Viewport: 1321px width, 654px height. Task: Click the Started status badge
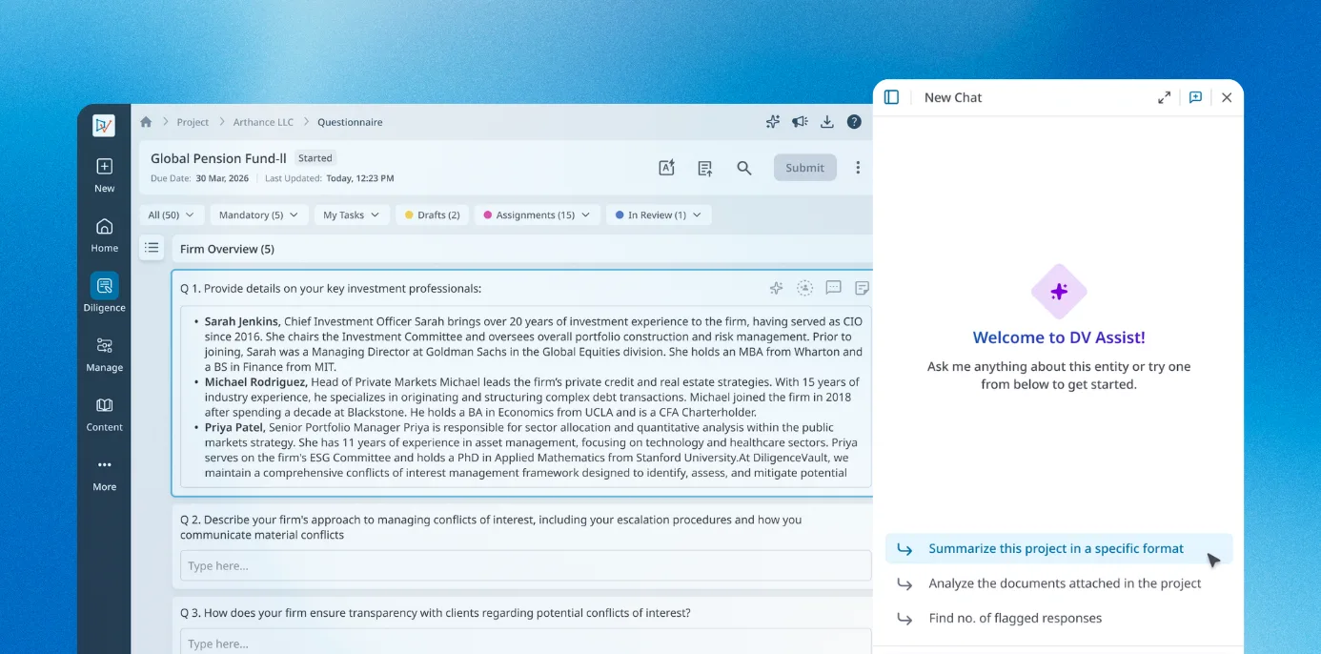point(315,158)
